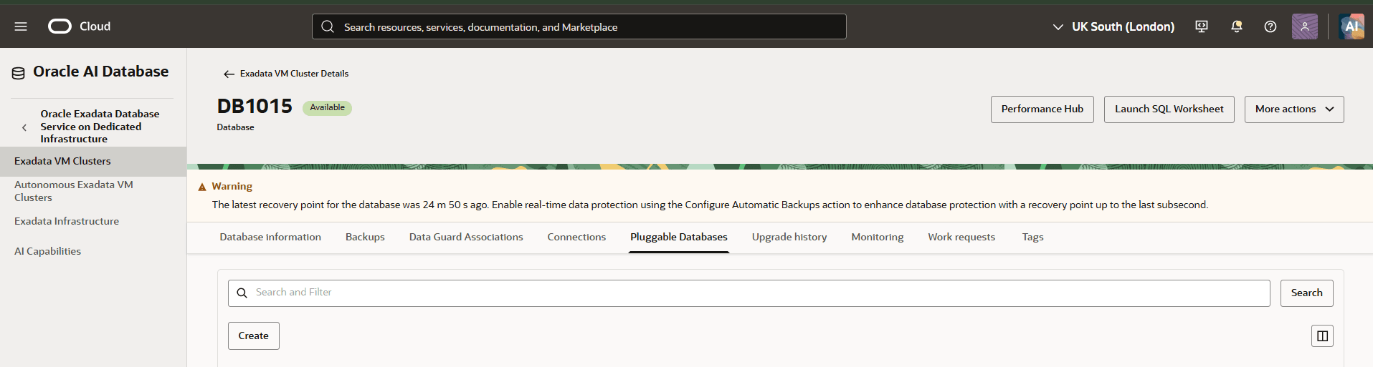
Task: Open the user profile avatar
Action: (1305, 26)
